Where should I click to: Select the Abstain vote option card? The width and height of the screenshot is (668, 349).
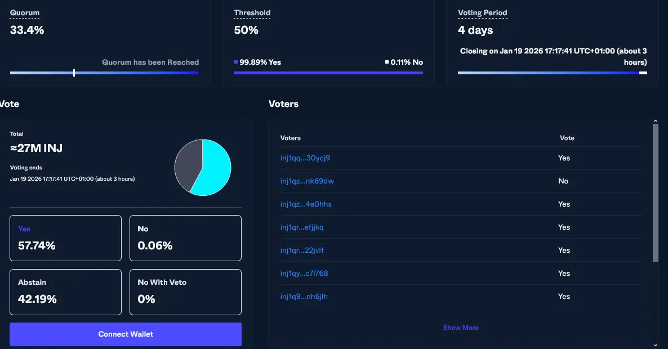[x=65, y=292]
